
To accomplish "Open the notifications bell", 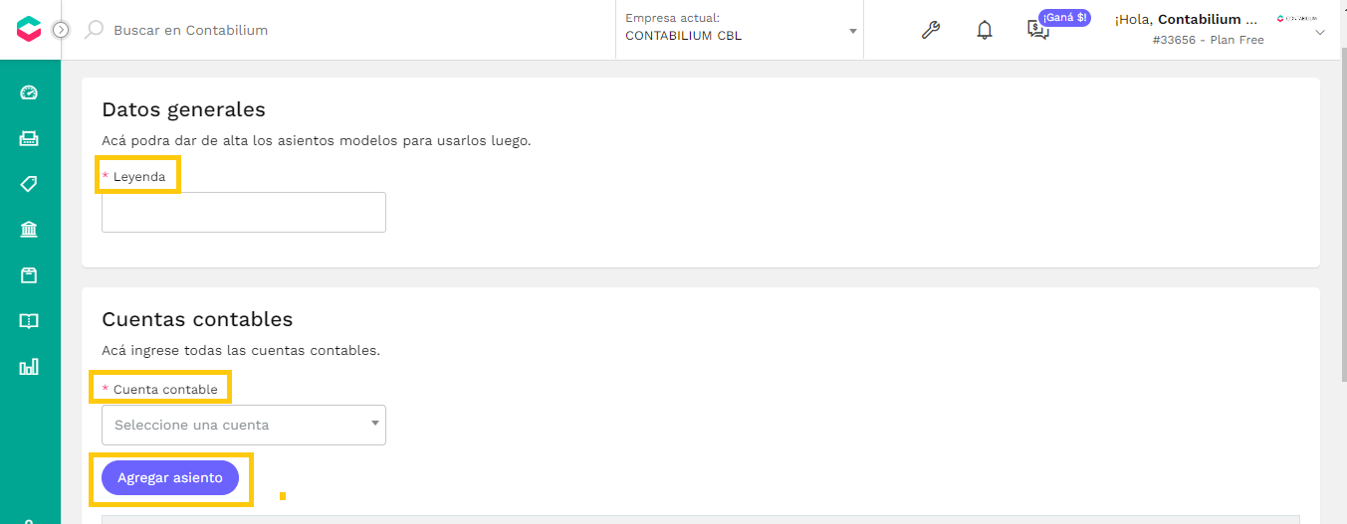I will tap(985, 30).
